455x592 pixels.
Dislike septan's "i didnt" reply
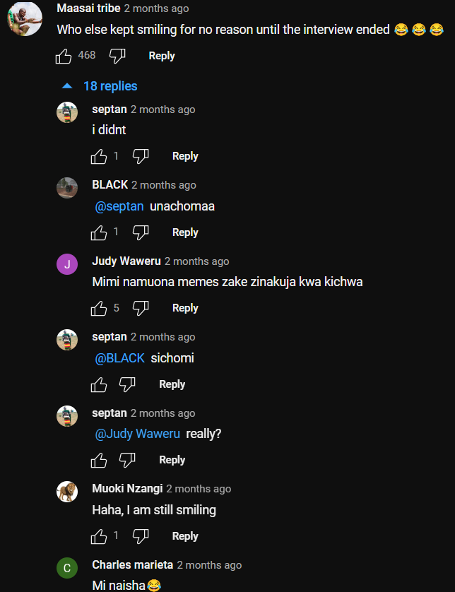pos(141,156)
